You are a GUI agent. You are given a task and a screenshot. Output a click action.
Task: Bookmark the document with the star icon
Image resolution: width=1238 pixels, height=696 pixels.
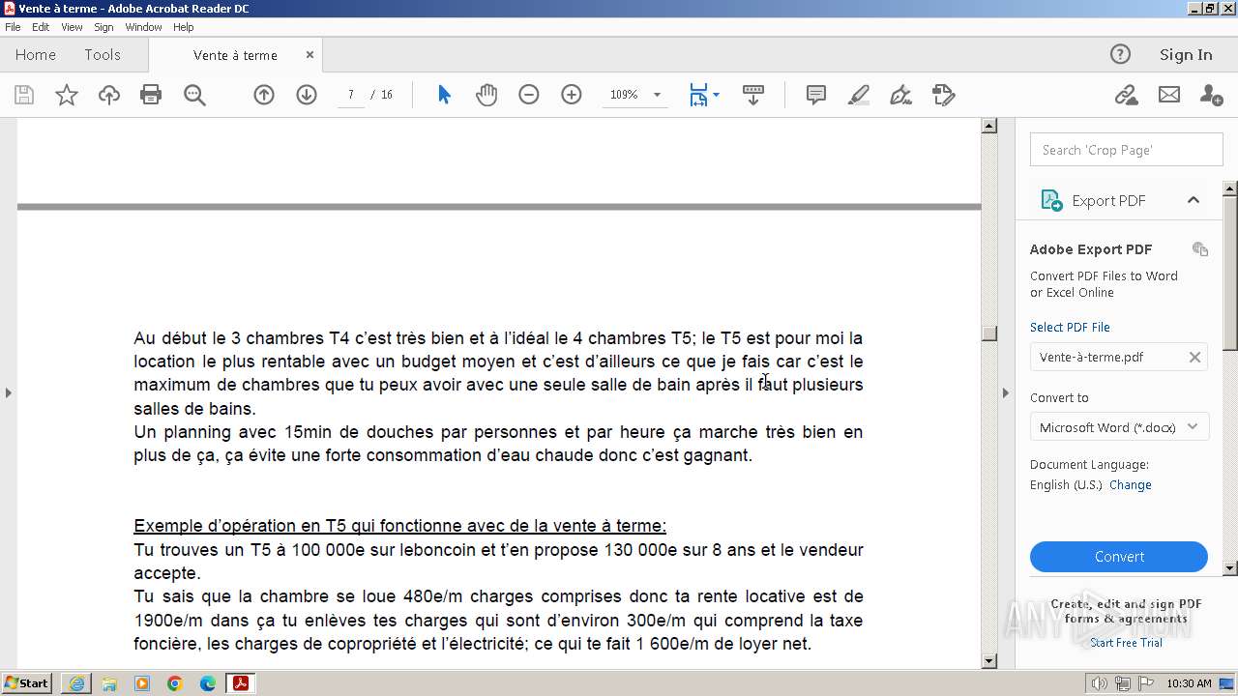(x=67, y=95)
